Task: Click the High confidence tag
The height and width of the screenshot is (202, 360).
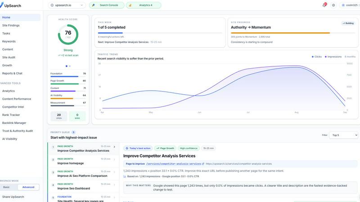Action: click(189, 148)
